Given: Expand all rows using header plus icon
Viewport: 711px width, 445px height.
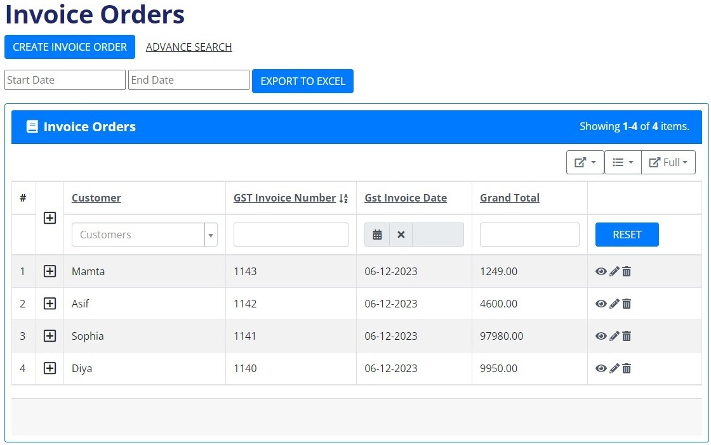Looking at the screenshot, I should pyautogui.click(x=50, y=218).
